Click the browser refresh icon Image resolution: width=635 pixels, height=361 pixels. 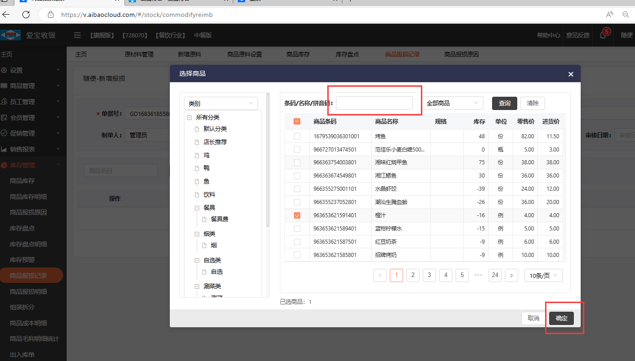(x=26, y=15)
